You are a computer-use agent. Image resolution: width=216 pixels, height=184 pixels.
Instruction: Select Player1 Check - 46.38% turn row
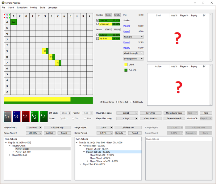(x=97, y=149)
